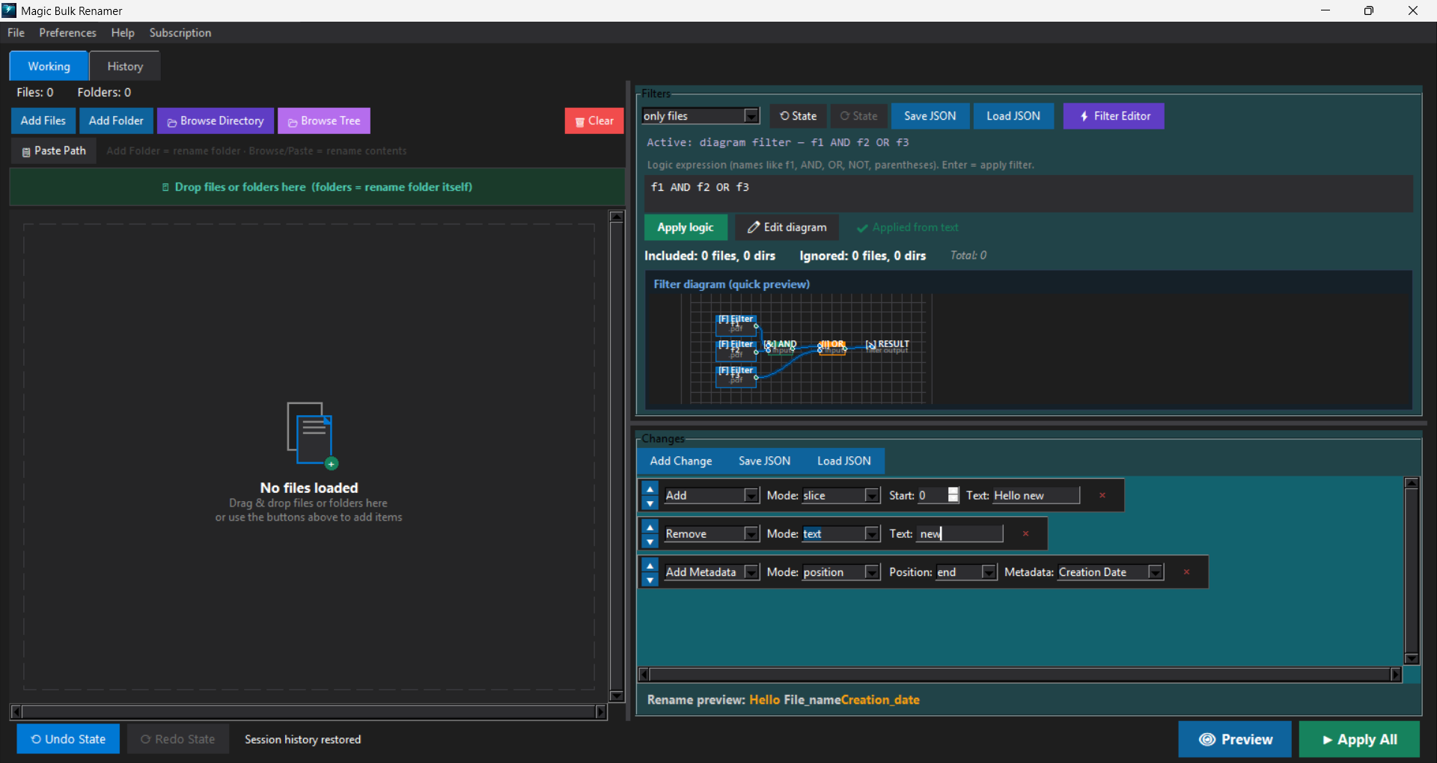Click the RESULT node in filter diagram
1437x763 pixels.
click(x=888, y=346)
